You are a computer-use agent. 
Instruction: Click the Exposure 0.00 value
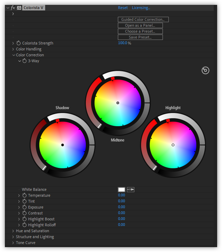[122, 207]
